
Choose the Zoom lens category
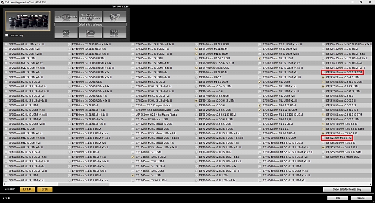pyautogui.click(x=90, y=32)
